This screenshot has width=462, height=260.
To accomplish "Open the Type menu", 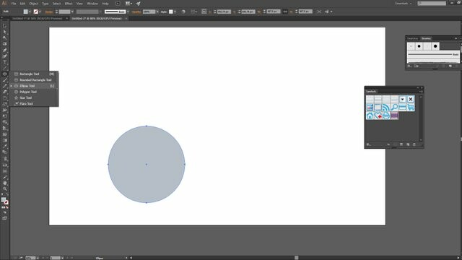I will tap(45, 4).
